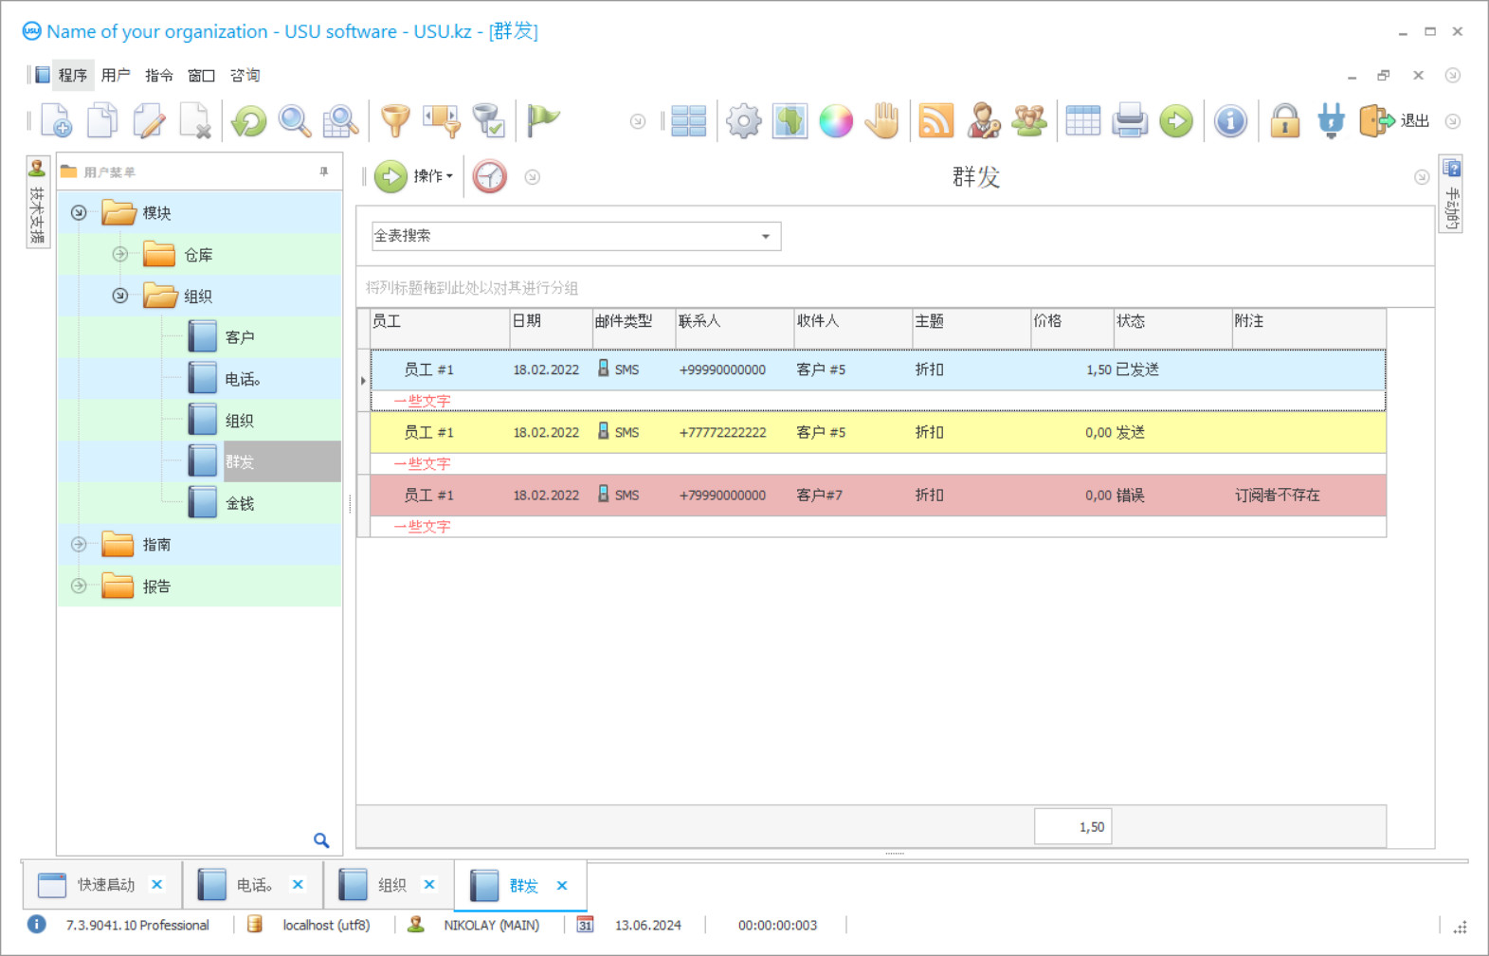The image size is (1489, 956).
Task: Click the orange RSS feed icon
Action: point(935,121)
